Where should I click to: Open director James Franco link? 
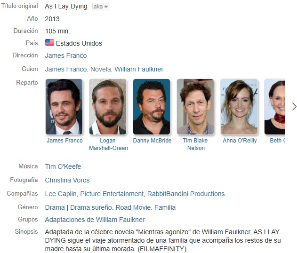tap(66, 55)
